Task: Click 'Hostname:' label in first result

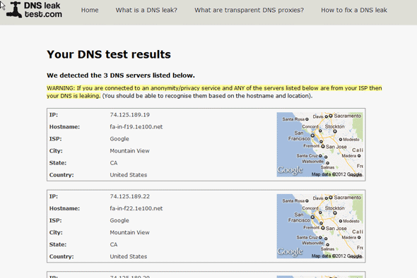Action: (64, 127)
